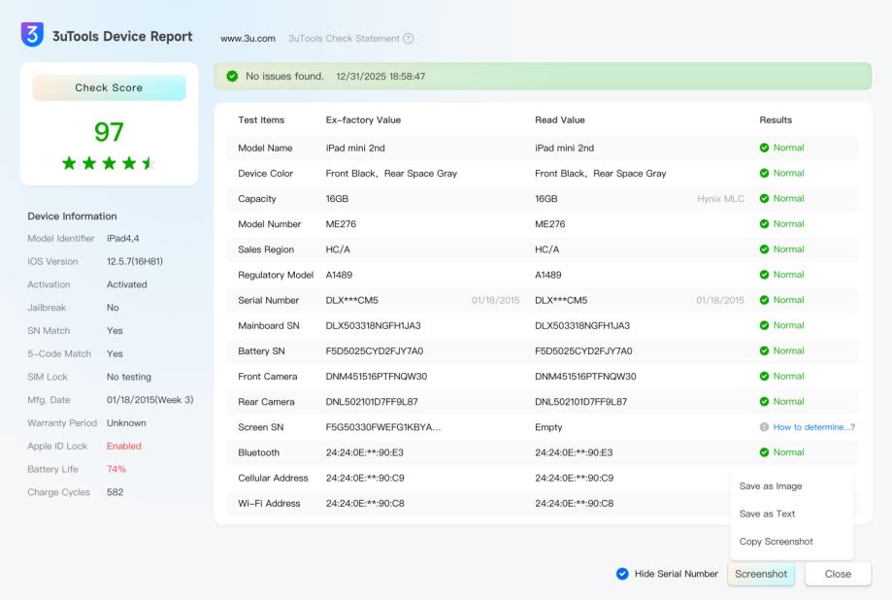
Task: Click the green checkmark in No issues banner
Action: (x=232, y=76)
